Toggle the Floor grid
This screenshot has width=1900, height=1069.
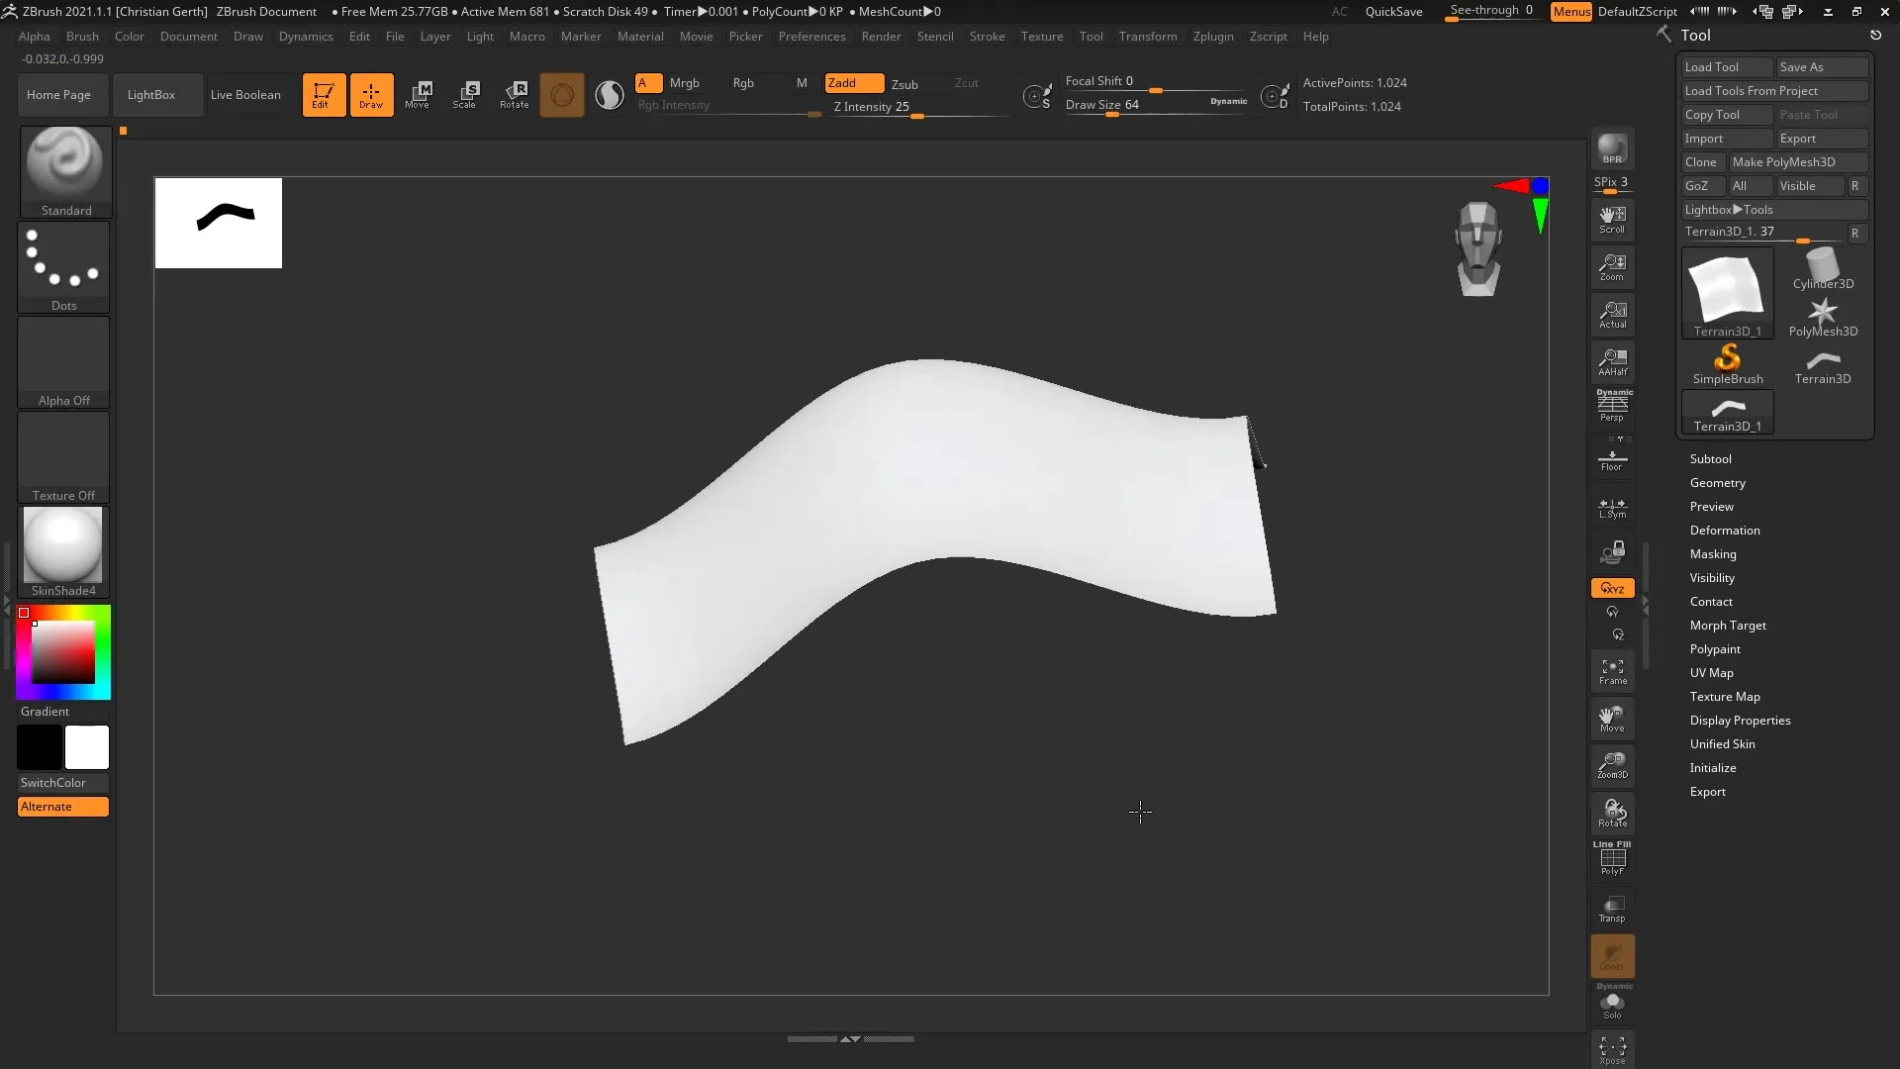[1612, 459]
